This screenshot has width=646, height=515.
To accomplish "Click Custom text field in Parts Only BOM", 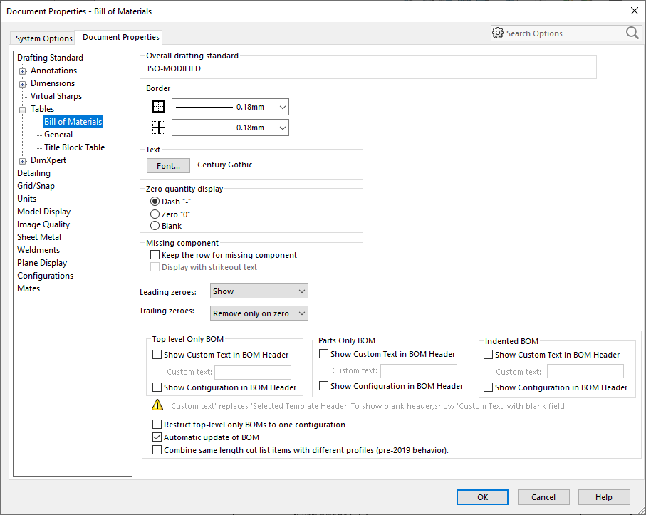I will pyautogui.click(x=418, y=371).
